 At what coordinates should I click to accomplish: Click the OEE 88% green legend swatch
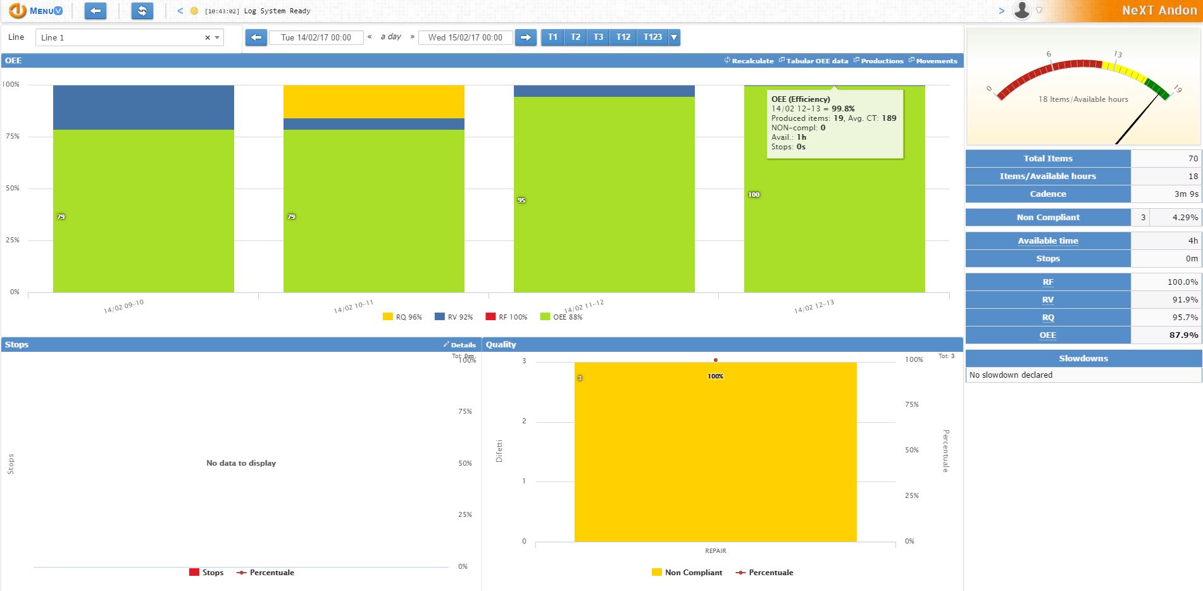pyautogui.click(x=545, y=316)
